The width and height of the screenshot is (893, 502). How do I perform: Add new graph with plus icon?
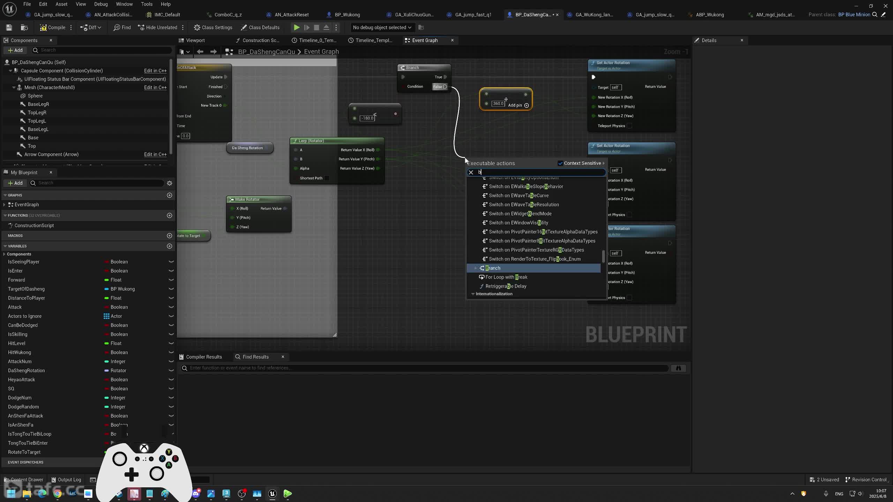[x=170, y=195]
